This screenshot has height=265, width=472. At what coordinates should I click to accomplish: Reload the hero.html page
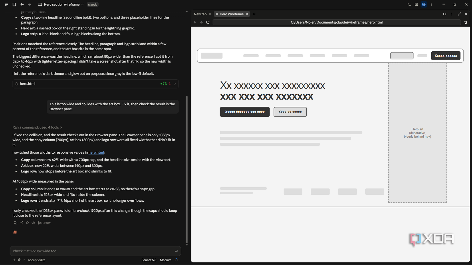[x=208, y=22]
